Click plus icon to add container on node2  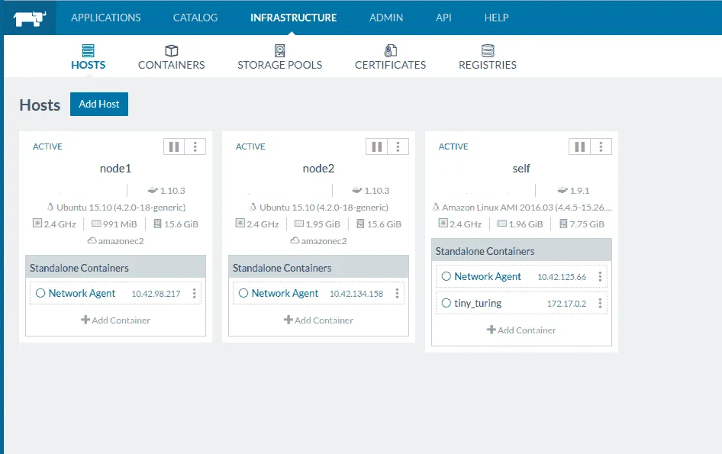[x=288, y=320]
